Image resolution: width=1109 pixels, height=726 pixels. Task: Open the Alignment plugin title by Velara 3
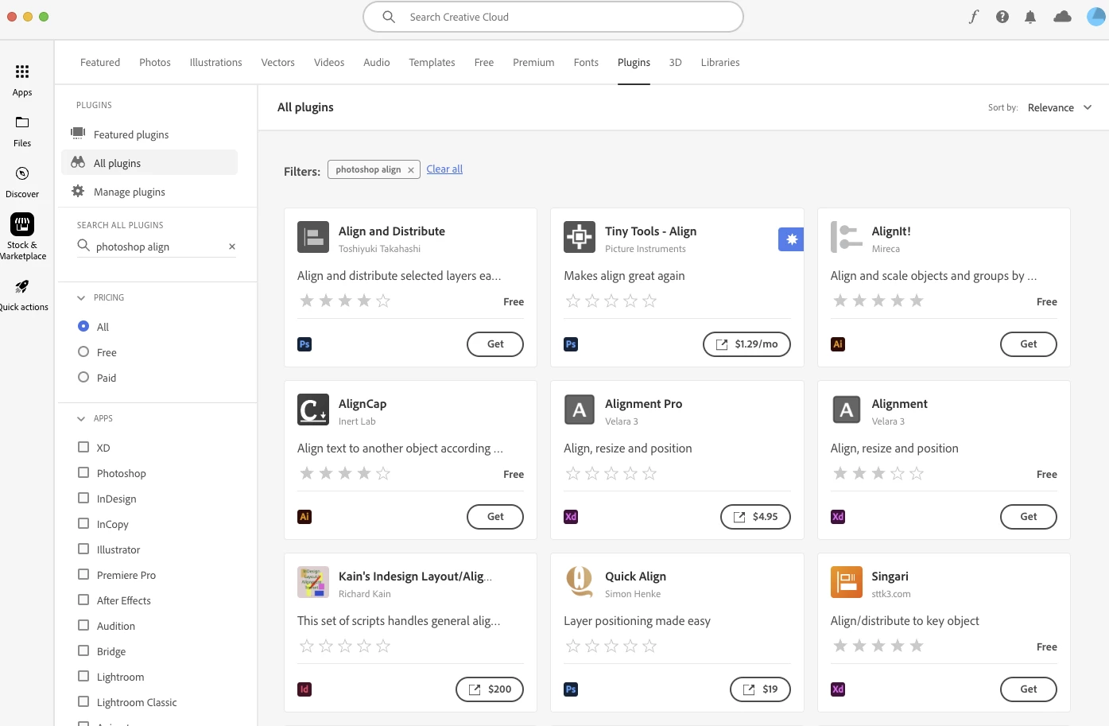coord(899,403)
